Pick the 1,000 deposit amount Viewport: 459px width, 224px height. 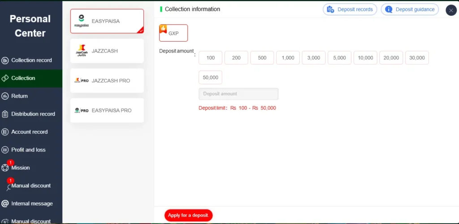tap(288, 58)
